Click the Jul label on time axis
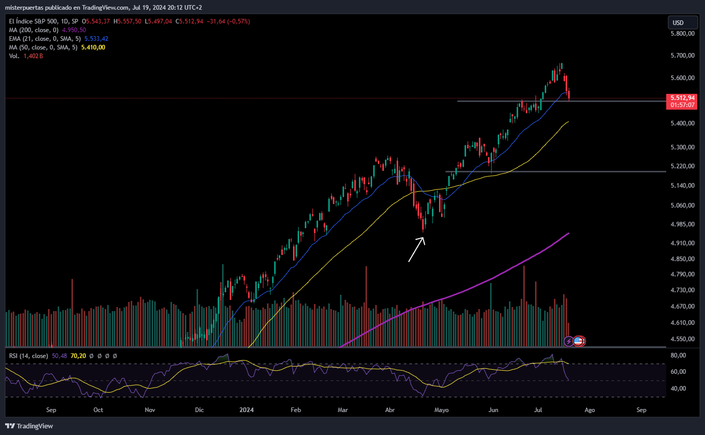The image size is (705, 435). [x=538, y=410]
